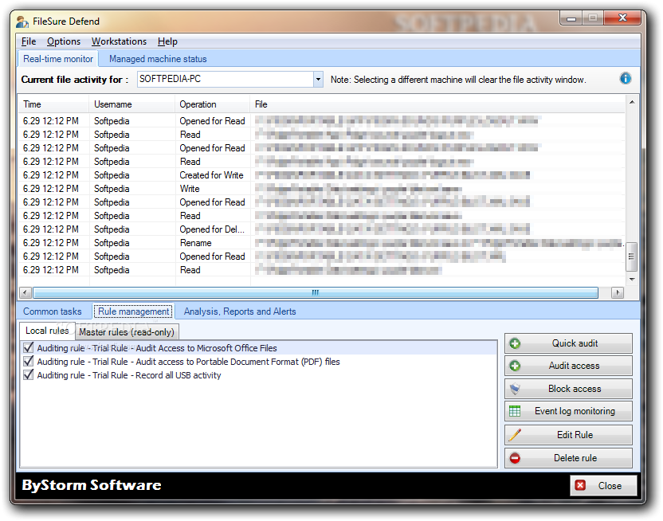The height and width of the screenshot is (521, 663).
Task: Click the pencil icon on Edit Rule
Action: pos(515,435)
